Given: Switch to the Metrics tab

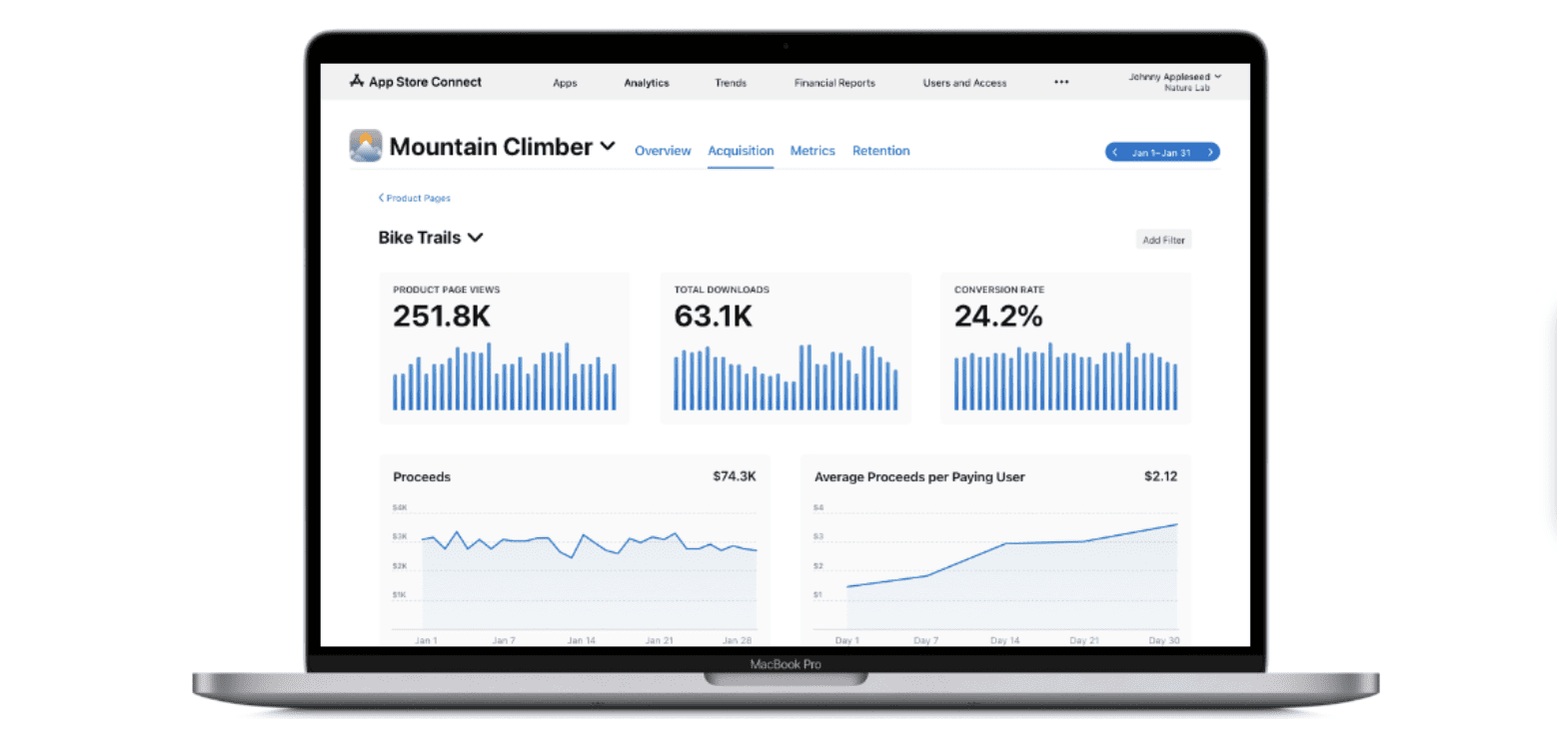Looking at the screenshot, I should tap(812, 151).
